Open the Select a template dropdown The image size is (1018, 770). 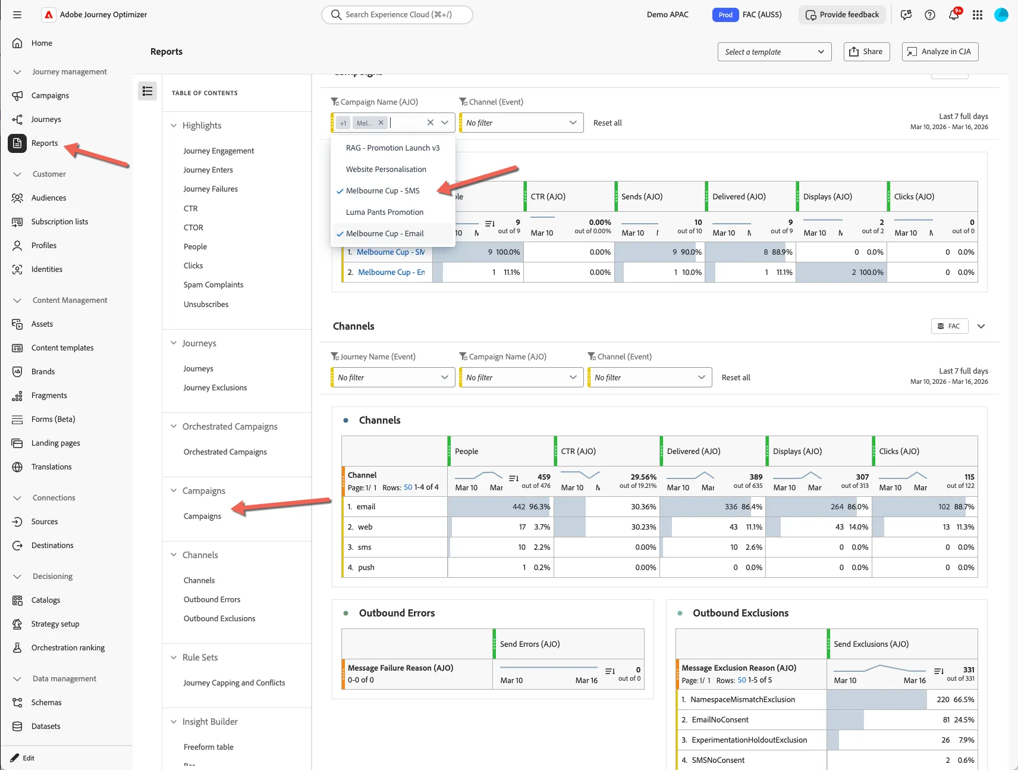coord(775,52)
